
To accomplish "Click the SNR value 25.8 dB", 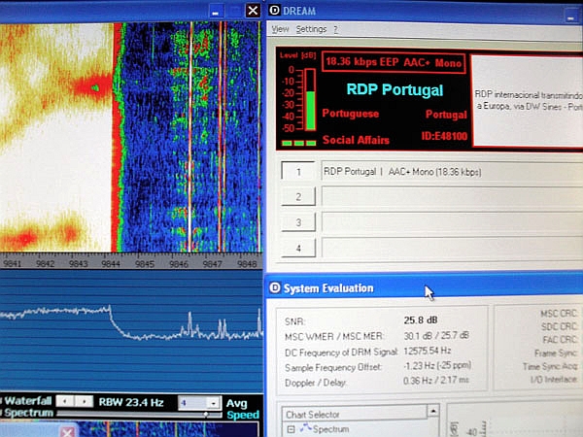I will (x=421, y=319).
